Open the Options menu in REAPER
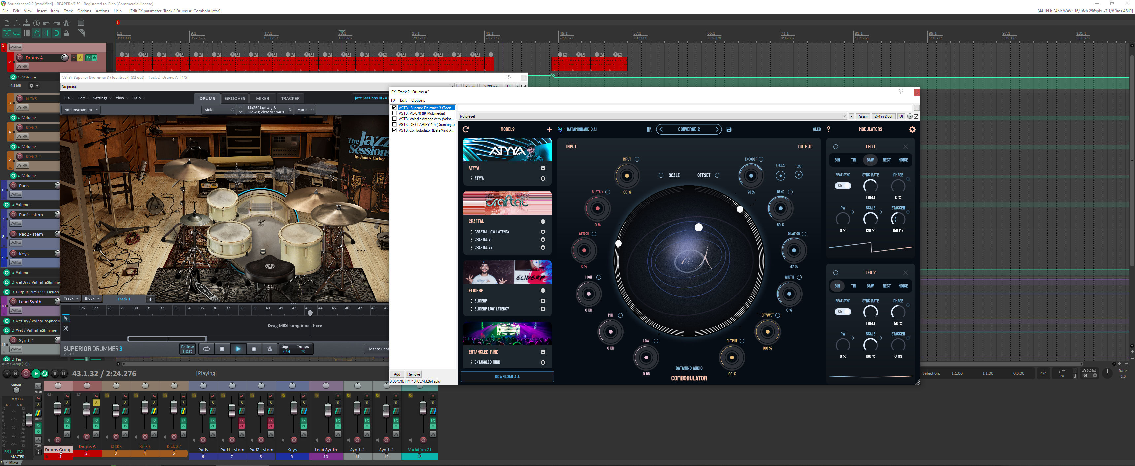 (84, 11)
